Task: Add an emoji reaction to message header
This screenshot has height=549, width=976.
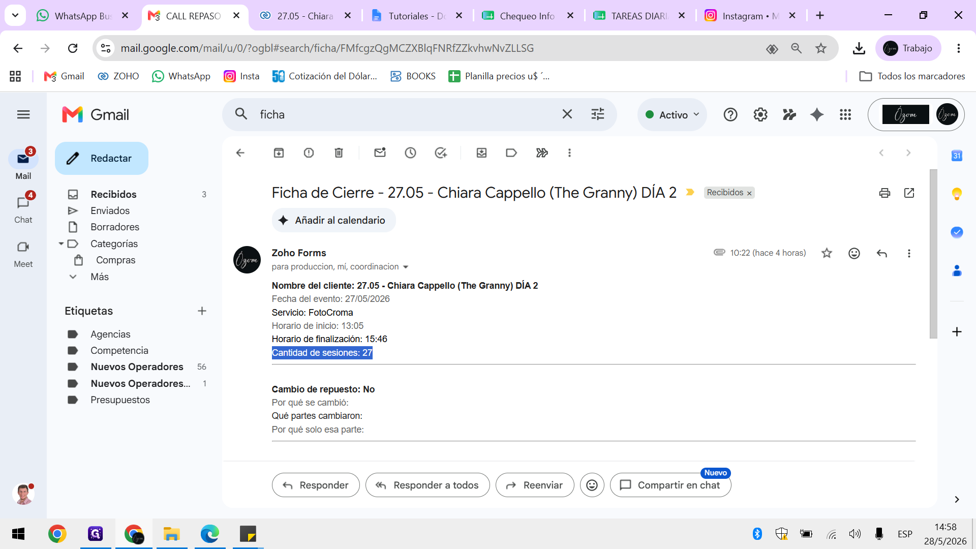Action: [855, 253]
